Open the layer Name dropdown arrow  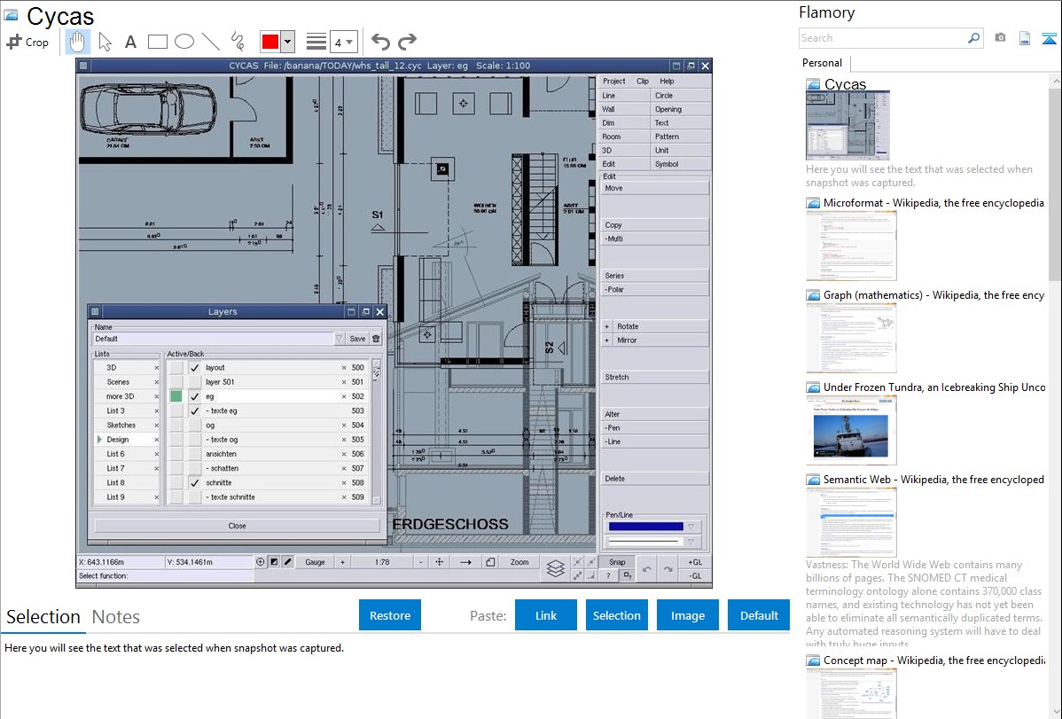(x=339, y=339)
